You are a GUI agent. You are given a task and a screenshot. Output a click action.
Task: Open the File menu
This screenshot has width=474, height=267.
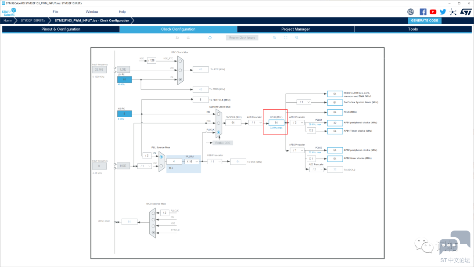tap(55, 12)
